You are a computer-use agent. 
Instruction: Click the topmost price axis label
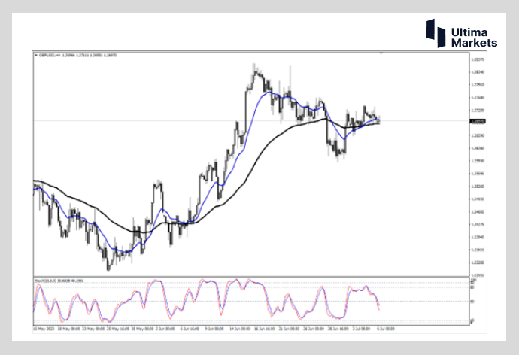click(x=477, y=59)
